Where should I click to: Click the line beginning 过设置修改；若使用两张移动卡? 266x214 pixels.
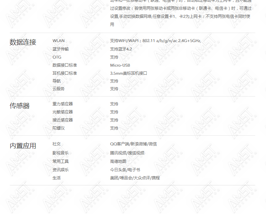click(181, 8)
